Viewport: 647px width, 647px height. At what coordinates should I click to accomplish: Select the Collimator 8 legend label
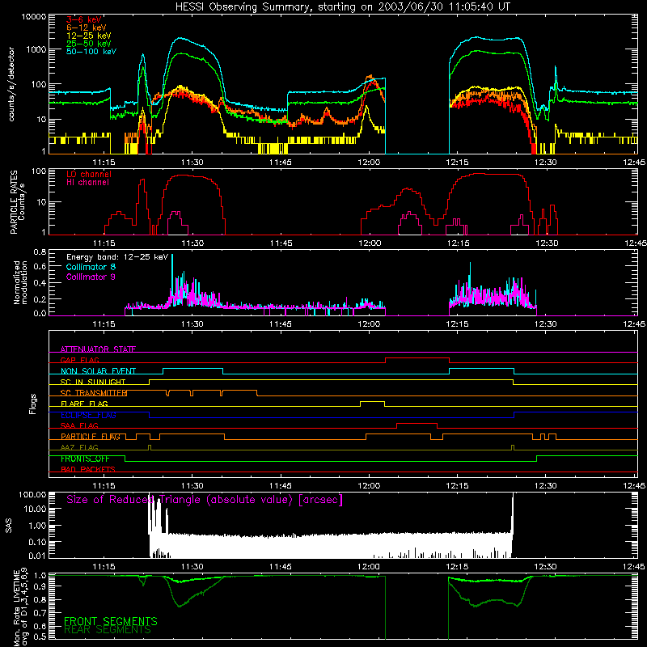click(x=91, y=267)
